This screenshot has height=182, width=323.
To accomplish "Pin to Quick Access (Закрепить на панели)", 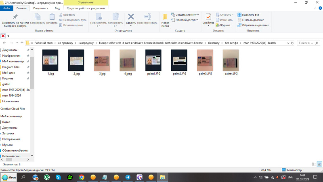I will point(15,19).
